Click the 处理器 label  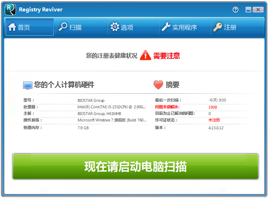tap(31, 107)
